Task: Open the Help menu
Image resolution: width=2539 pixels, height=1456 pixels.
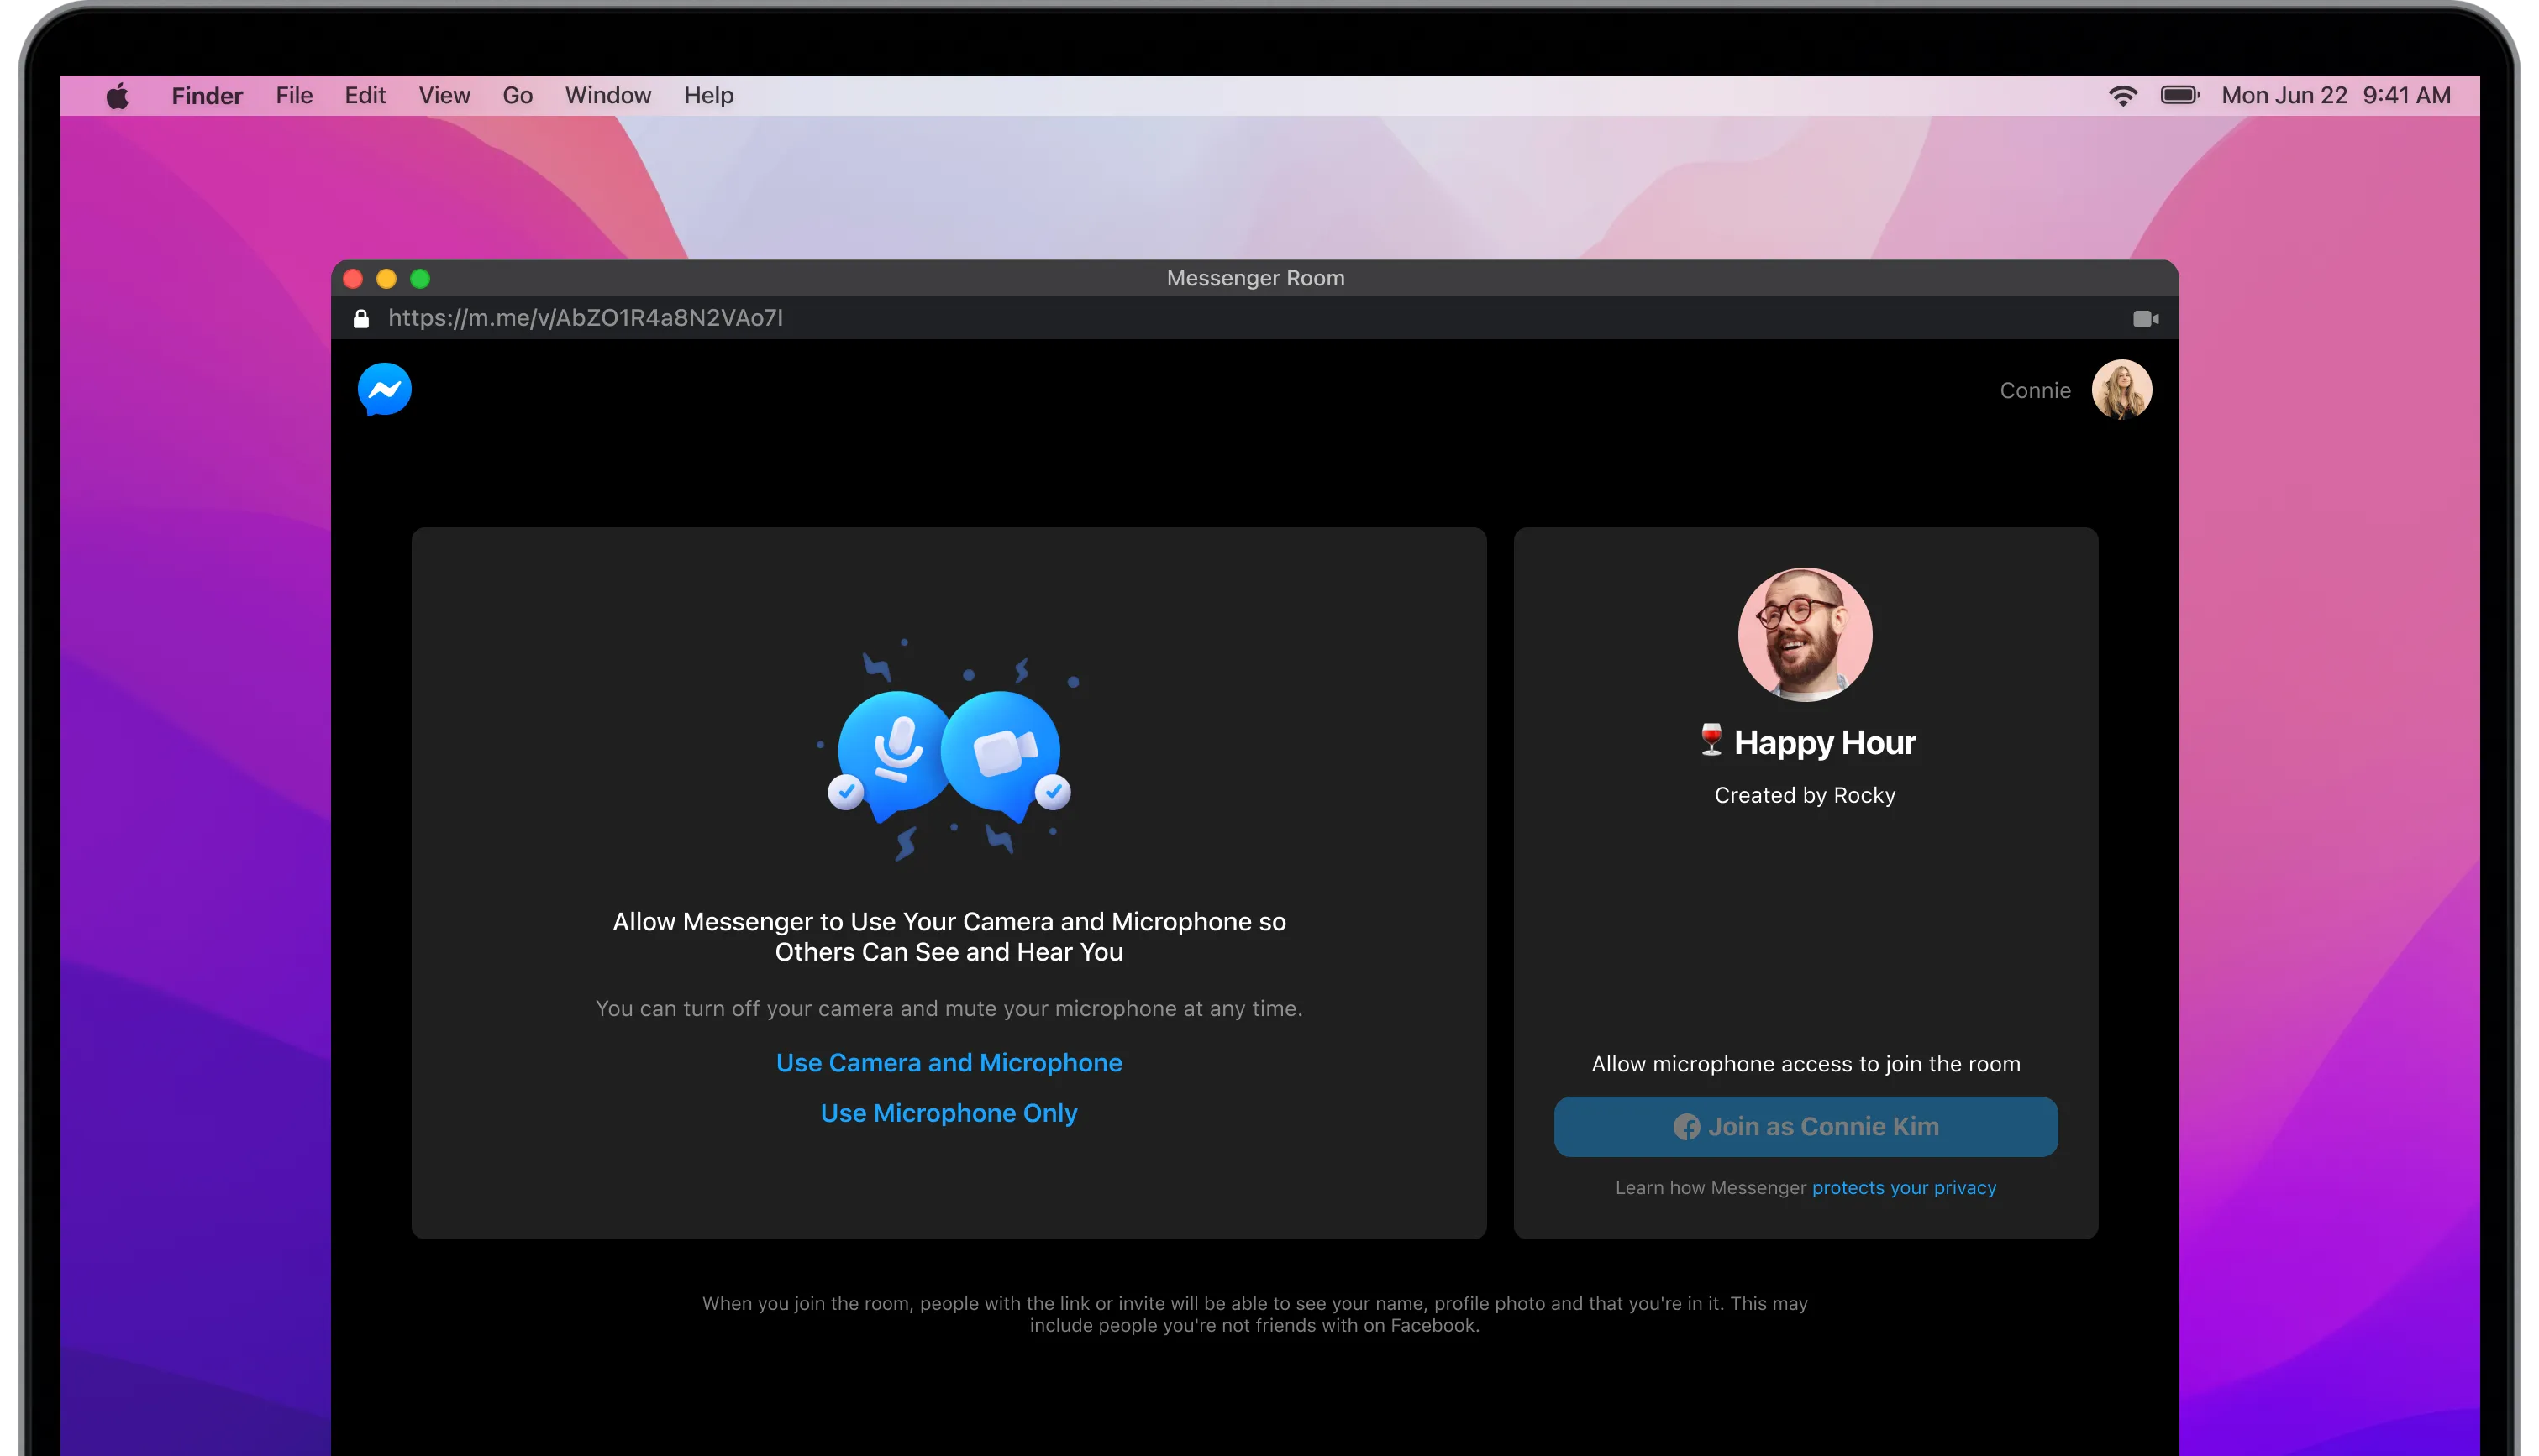Action: pyautogui.click(x=708, y=96)
